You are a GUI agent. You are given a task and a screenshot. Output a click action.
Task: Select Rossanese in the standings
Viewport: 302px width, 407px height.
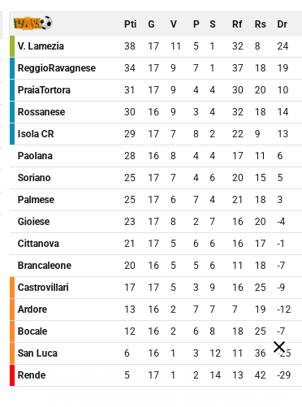pyautogui.click(x=41, y=112)
